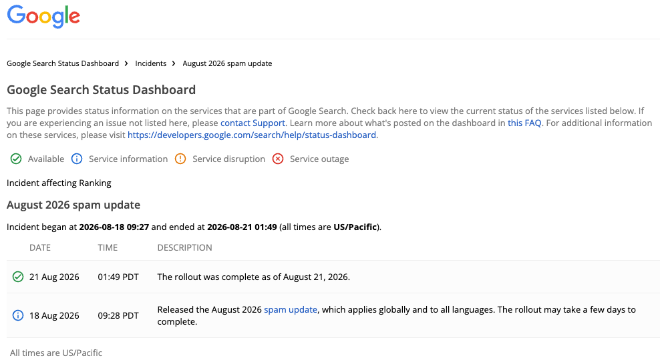Viewport: 660px width, 362px height.
Task: Click 01:49 PDT time cell
Action: tap(118, 277)
